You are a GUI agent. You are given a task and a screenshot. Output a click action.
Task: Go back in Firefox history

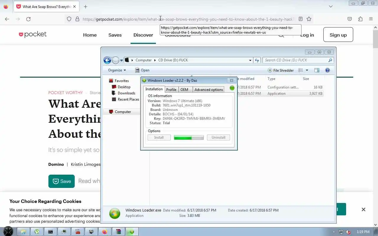(7, 19)
